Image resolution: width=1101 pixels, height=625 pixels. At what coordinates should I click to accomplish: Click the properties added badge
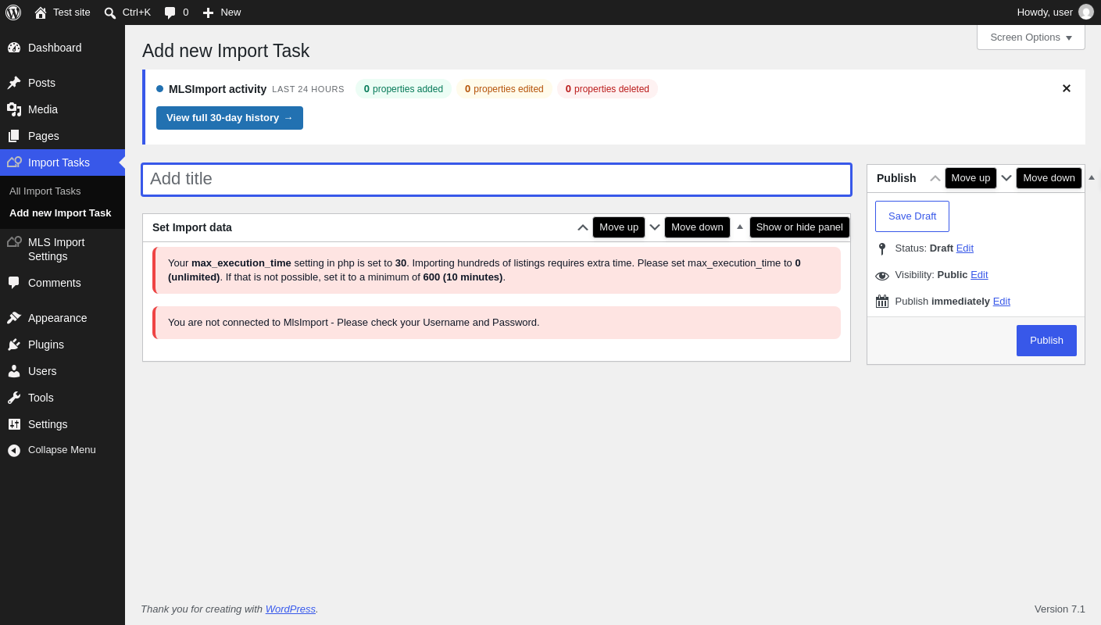[x=403, y=89]
